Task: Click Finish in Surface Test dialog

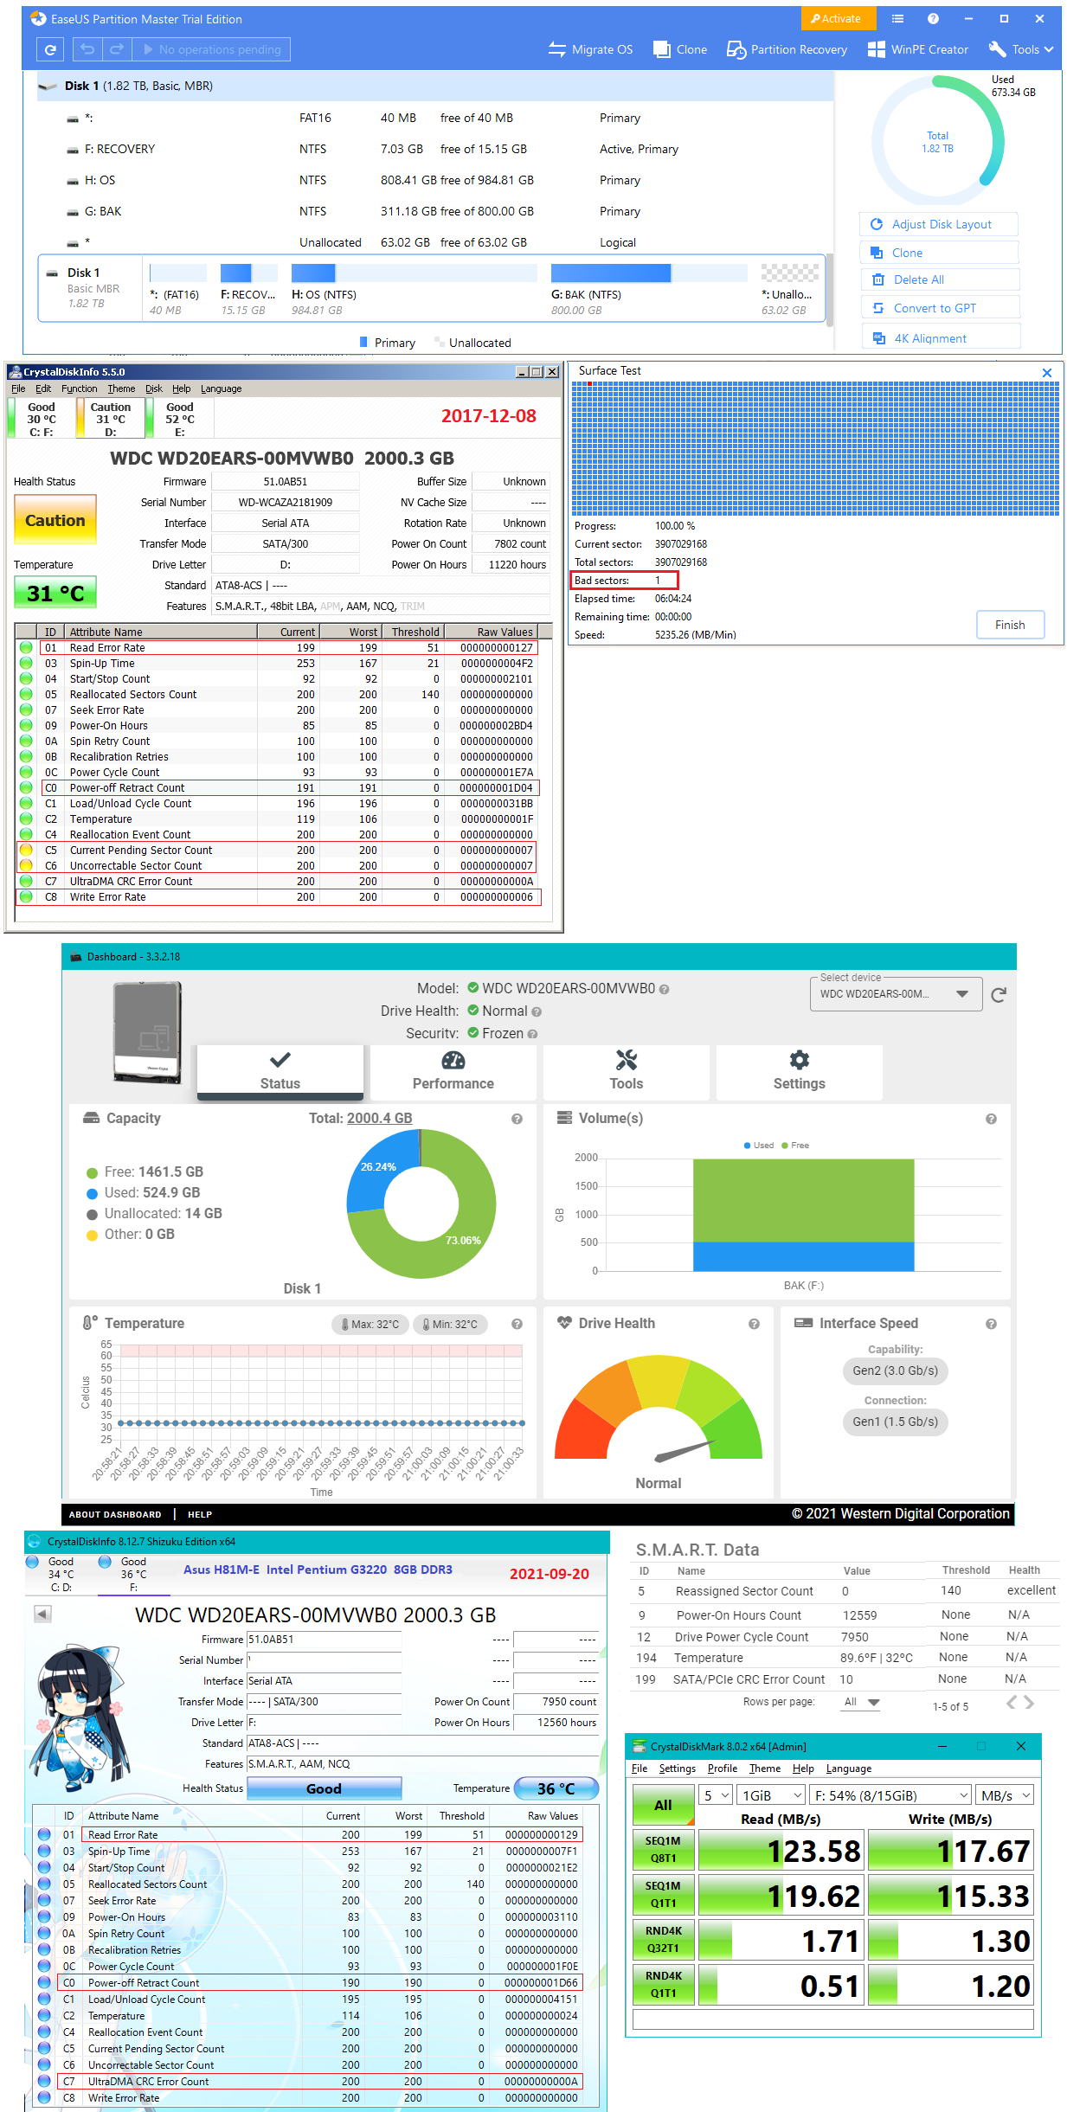Action: coord(1010,625)
